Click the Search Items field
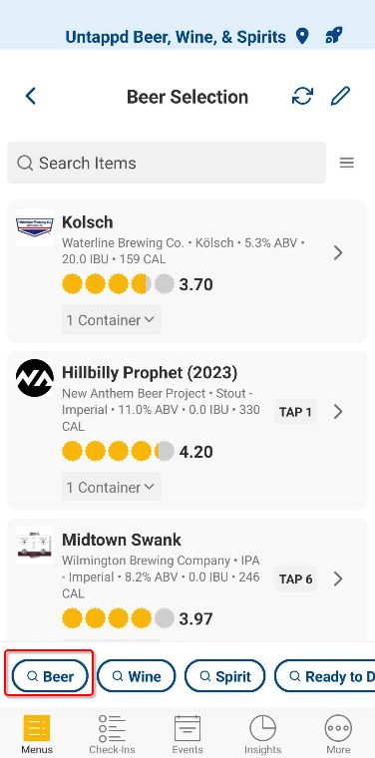The width and height of the screenshot is (375, 758). pyautogui.click(x=167, y=163)
